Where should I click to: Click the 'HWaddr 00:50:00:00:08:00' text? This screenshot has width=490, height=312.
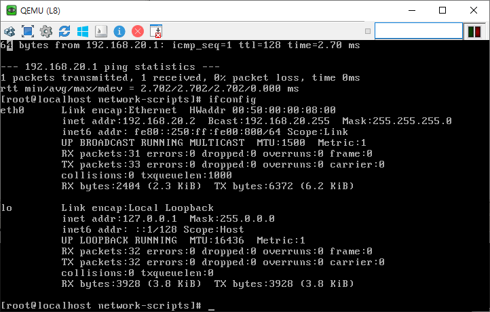[x=263, y=110]
